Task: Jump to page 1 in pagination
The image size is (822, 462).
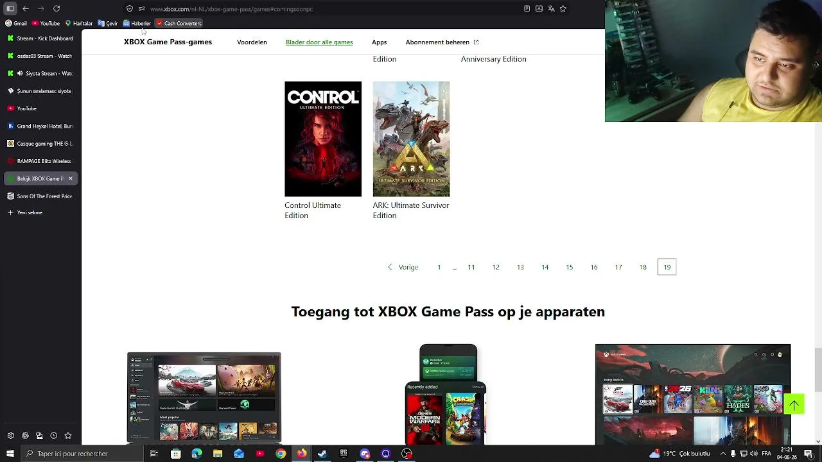Action: click(439, 267)
